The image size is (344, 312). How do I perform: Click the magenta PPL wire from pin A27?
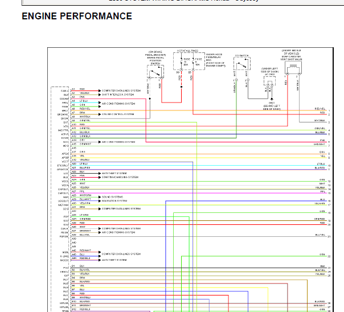pyautogui.click(x=199, y=193)
